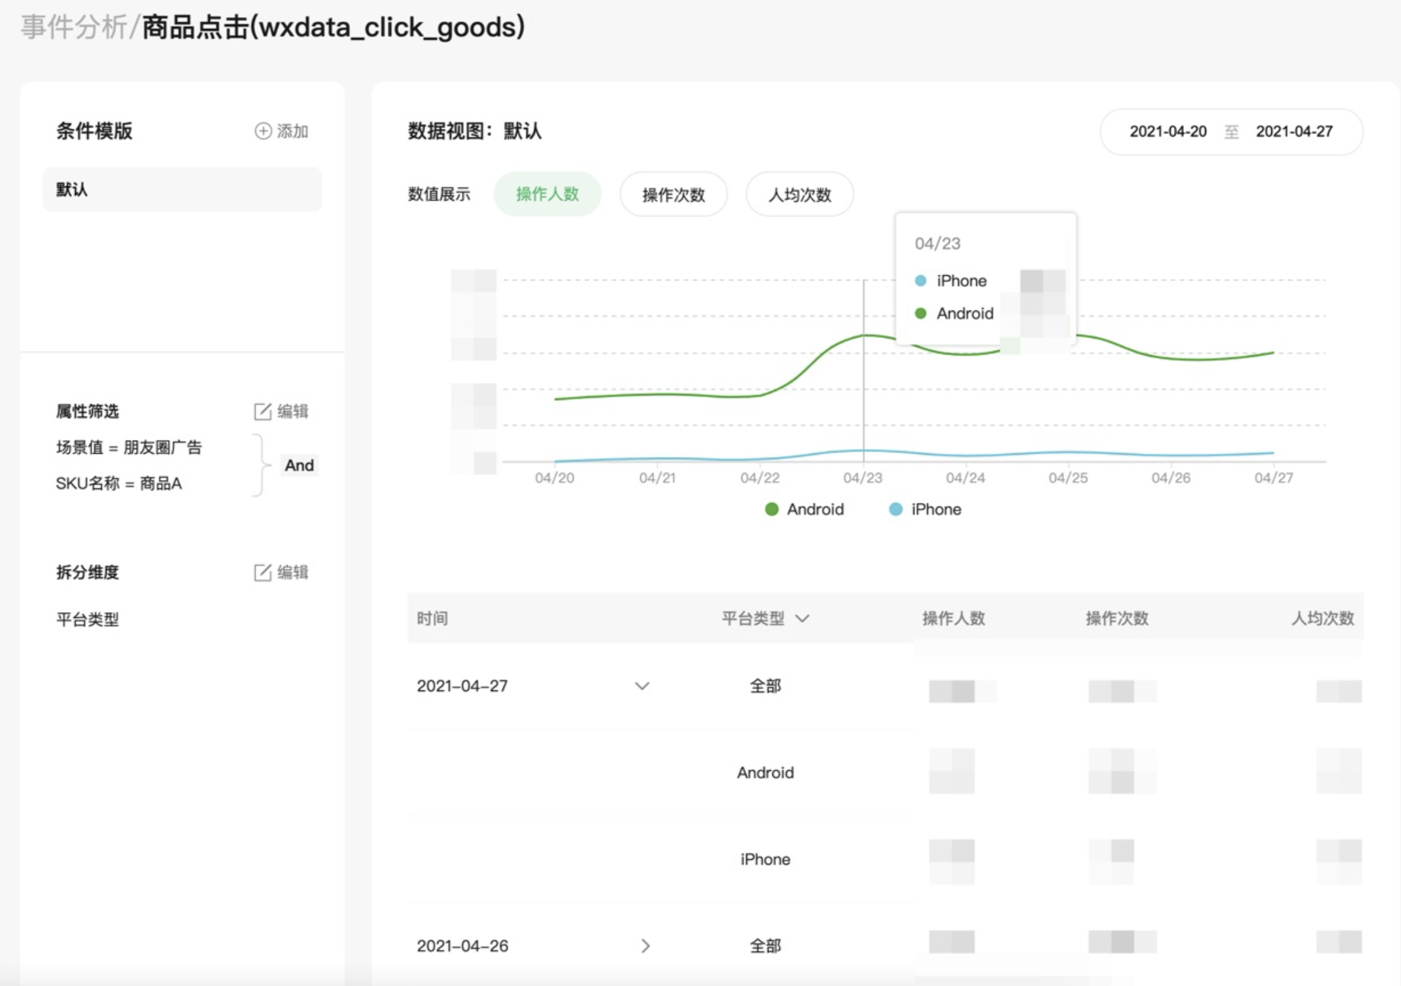1401x986 pixels.
Task: Go to 事件分析 breadcrumb
Action: click(74, 27)
